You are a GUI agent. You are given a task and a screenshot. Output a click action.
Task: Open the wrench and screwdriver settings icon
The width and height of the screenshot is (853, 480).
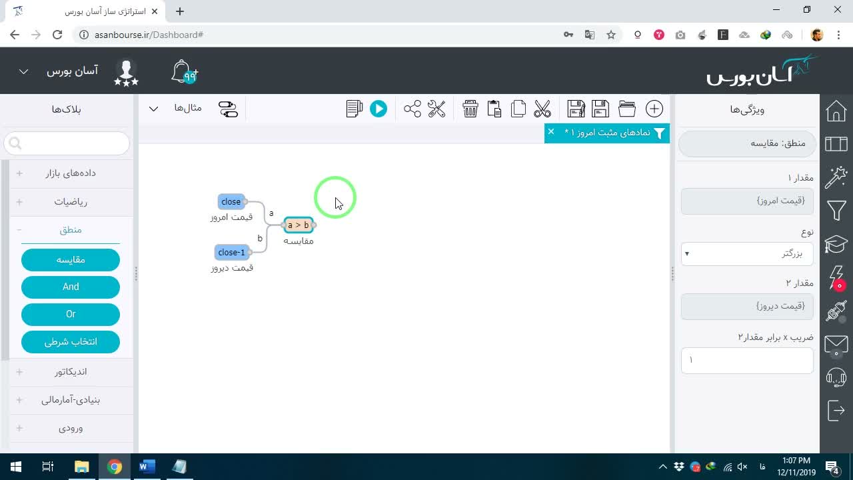pos(436,109)
